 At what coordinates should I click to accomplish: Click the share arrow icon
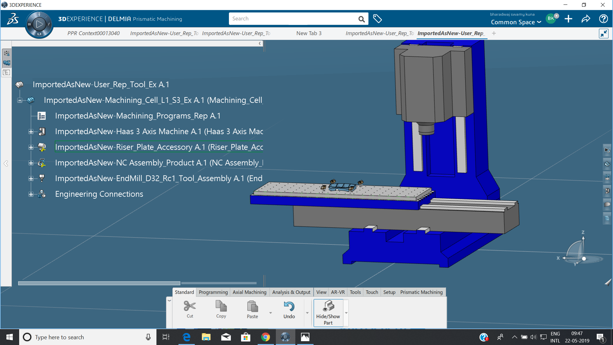pos(586,19)
